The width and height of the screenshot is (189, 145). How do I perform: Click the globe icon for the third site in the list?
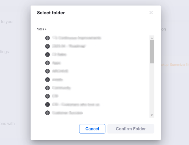[x=48, y=54]
